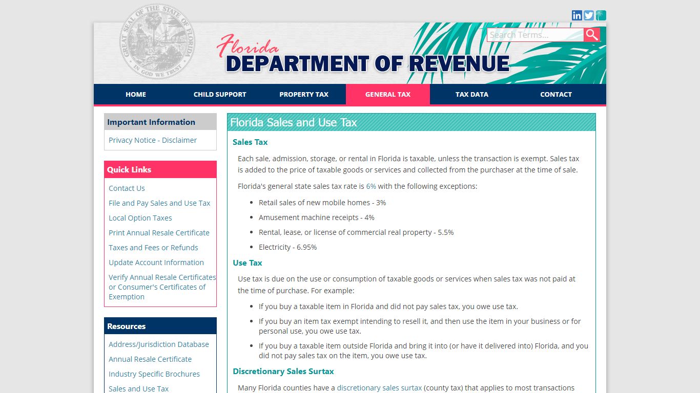Click the Use Tax section heading
700x393 pixels.
click(248, 263)
